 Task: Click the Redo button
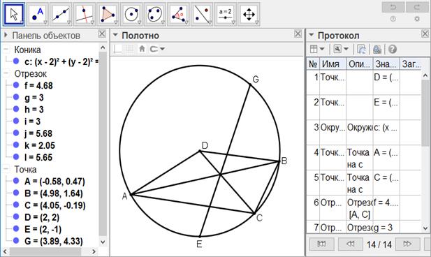[417, 7]
